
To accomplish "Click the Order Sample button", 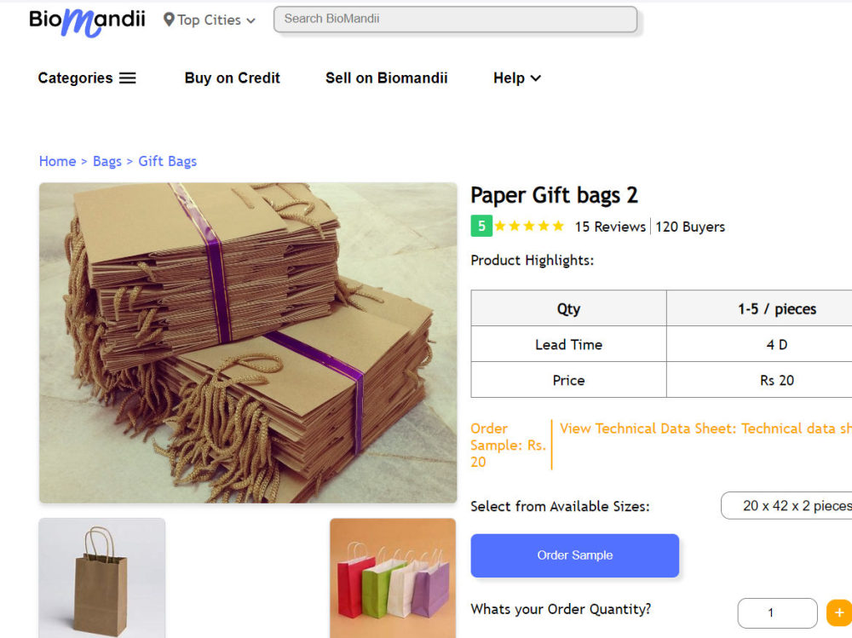I will tap(575, 555).
